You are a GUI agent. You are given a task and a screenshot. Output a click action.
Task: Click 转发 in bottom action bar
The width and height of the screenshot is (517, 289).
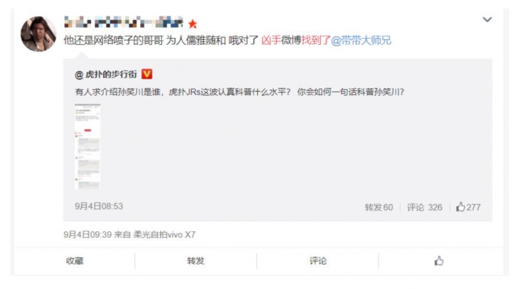click(x=195, y=261)
